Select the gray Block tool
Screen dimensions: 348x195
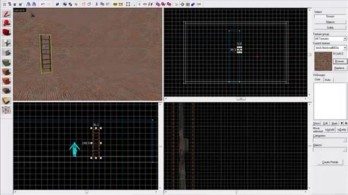(x=7, y=53)
